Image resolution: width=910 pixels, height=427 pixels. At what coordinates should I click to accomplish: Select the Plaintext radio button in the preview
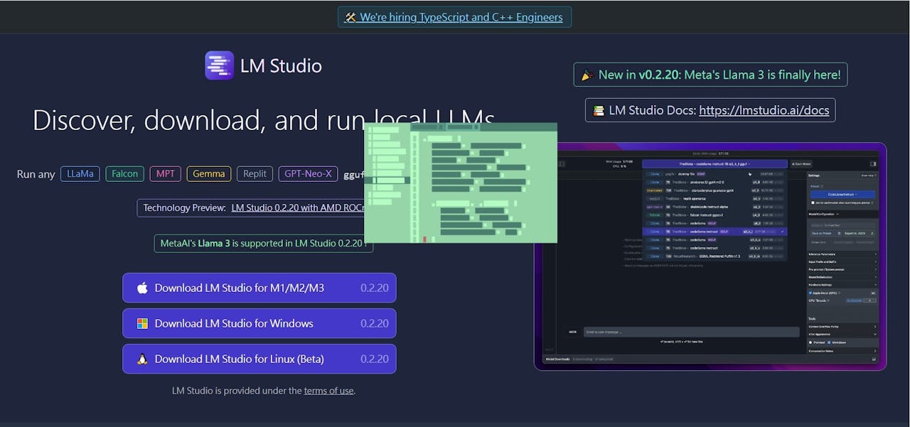coord(811,342)
